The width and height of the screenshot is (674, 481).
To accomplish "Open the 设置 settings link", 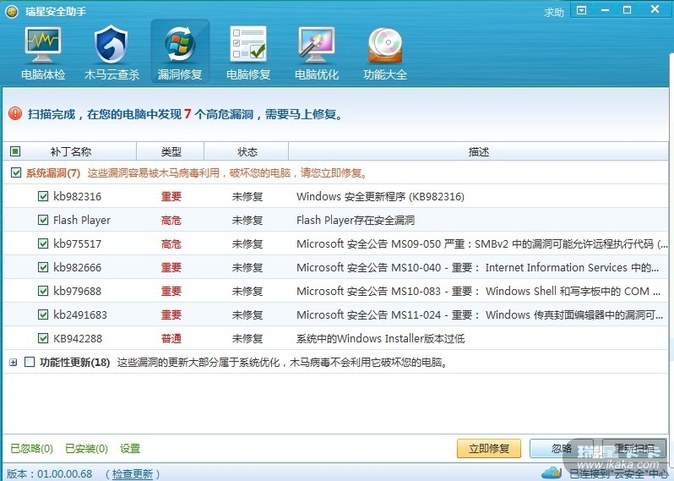I will 130,449.
